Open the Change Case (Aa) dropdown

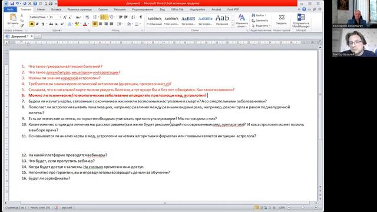(78, 17)
